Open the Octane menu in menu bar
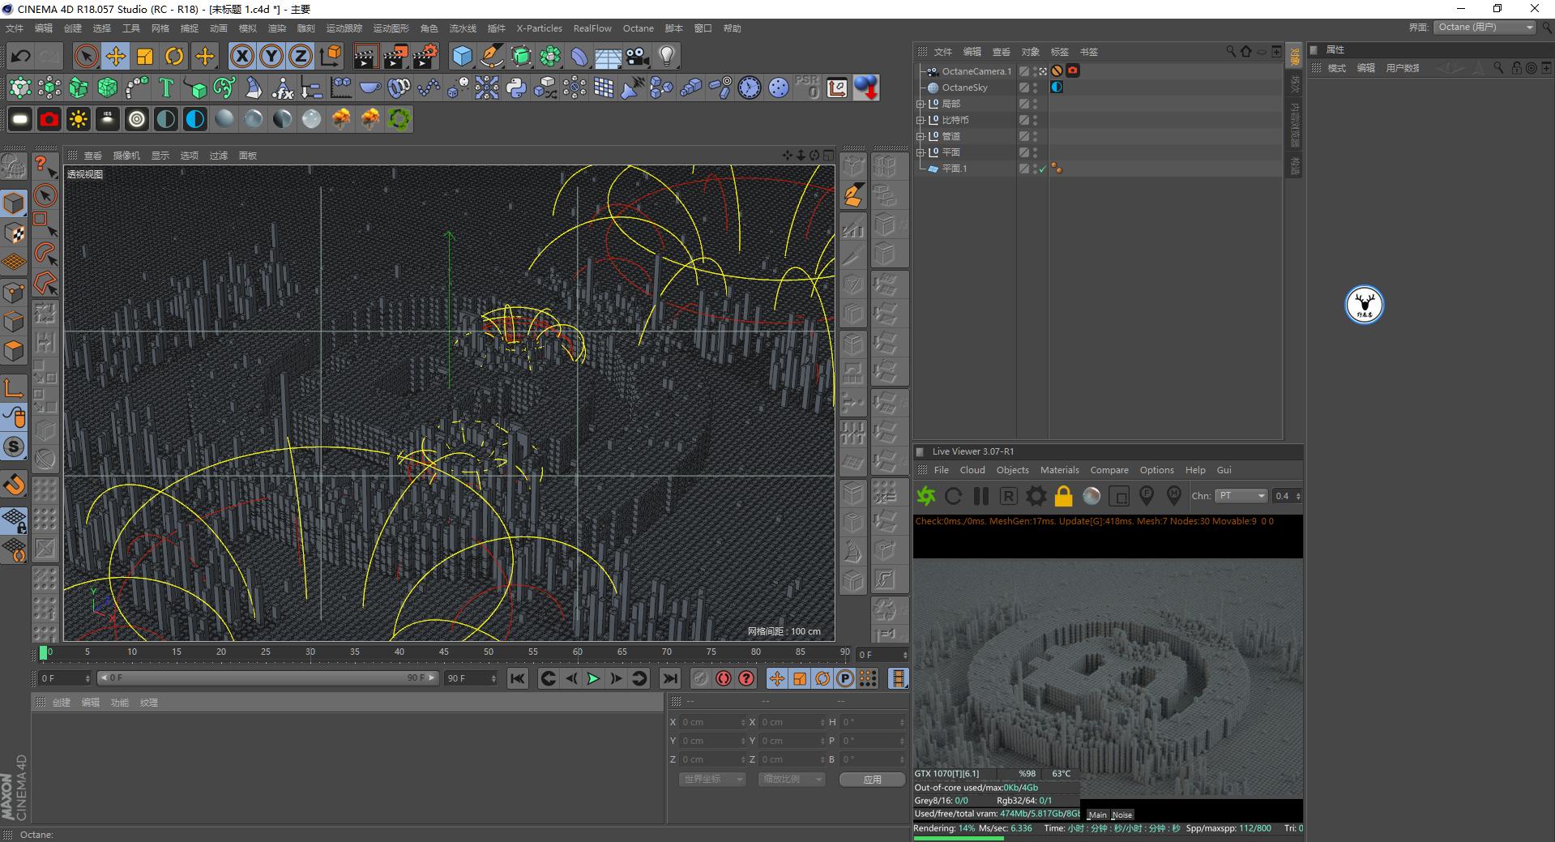The height and width of the screenshot is (842, 1555). [x=638, y=28]
